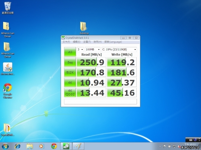Open the CrystalDisk... folder on desktop
201x150 pixels.
click(7, 130)
